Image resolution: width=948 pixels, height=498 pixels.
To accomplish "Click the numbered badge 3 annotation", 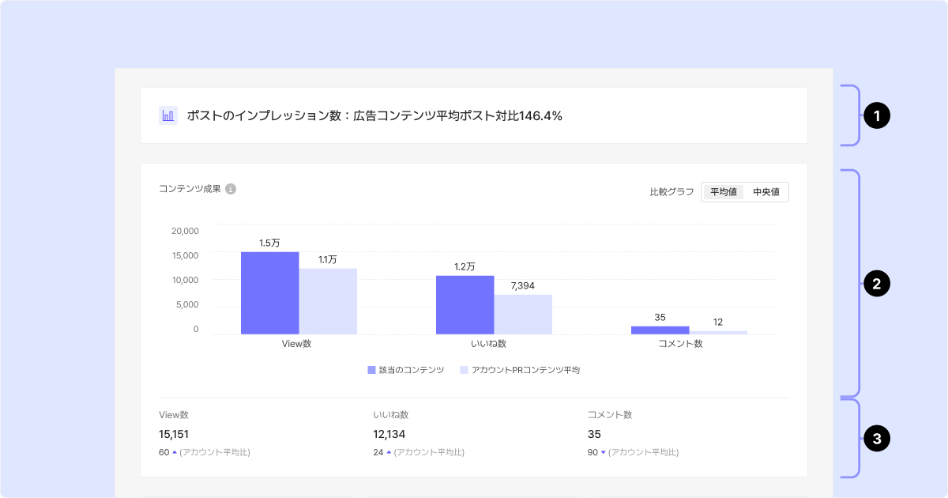I will click(x=876, y=437).
